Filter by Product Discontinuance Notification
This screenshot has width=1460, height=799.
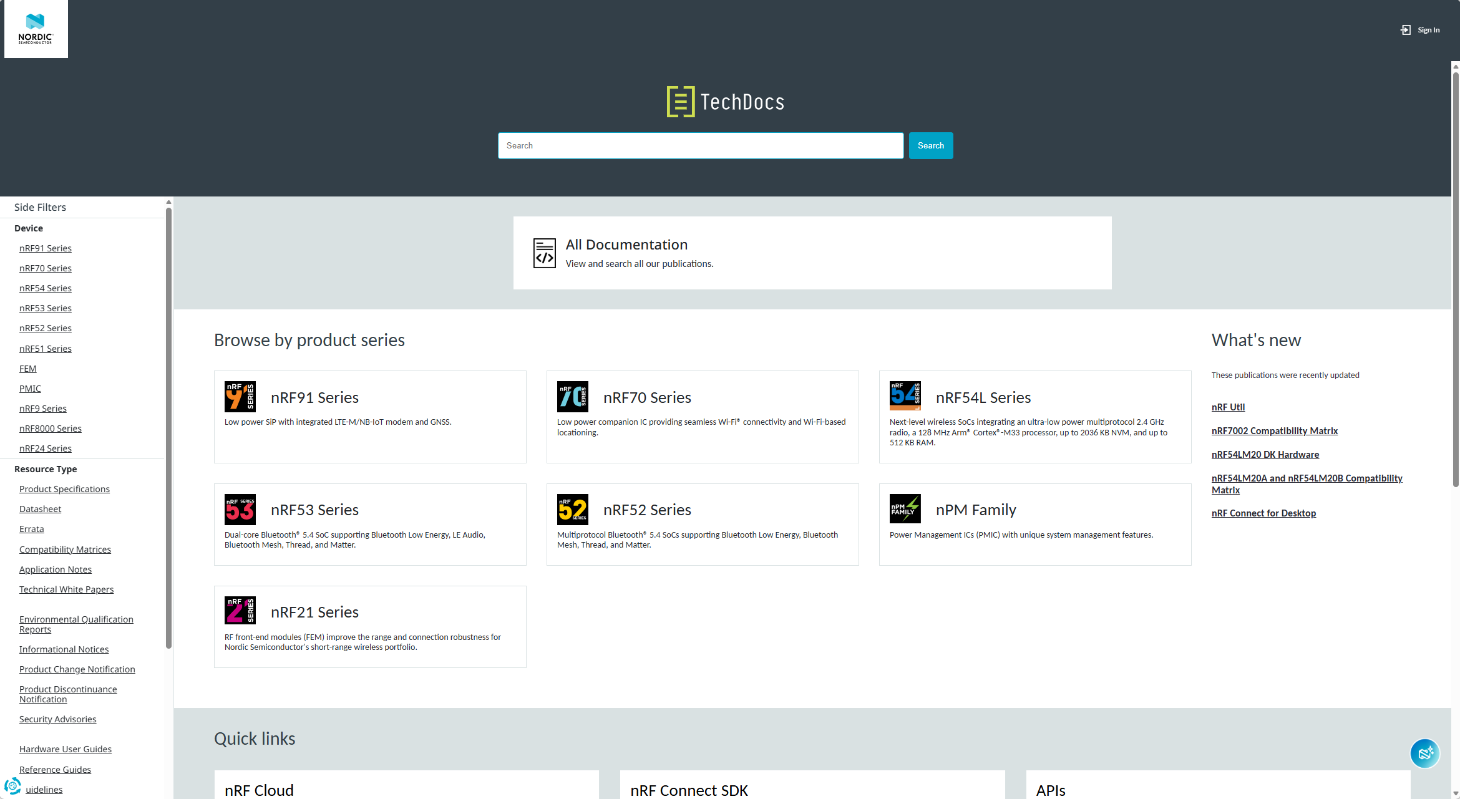point(68,694)
